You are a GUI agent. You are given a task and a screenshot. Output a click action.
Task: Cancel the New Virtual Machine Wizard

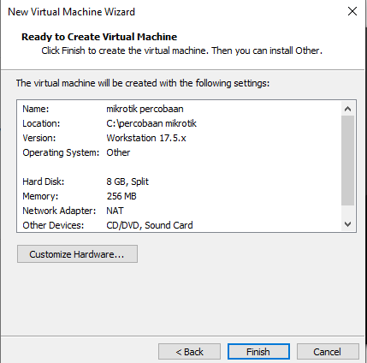pyautogui.click(x=328, y=352)
